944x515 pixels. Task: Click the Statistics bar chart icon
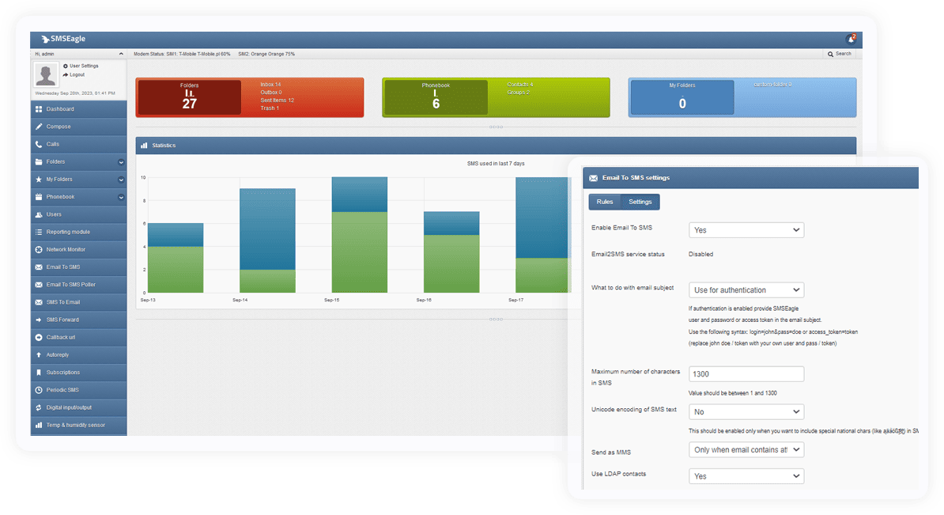click(144, 145)
